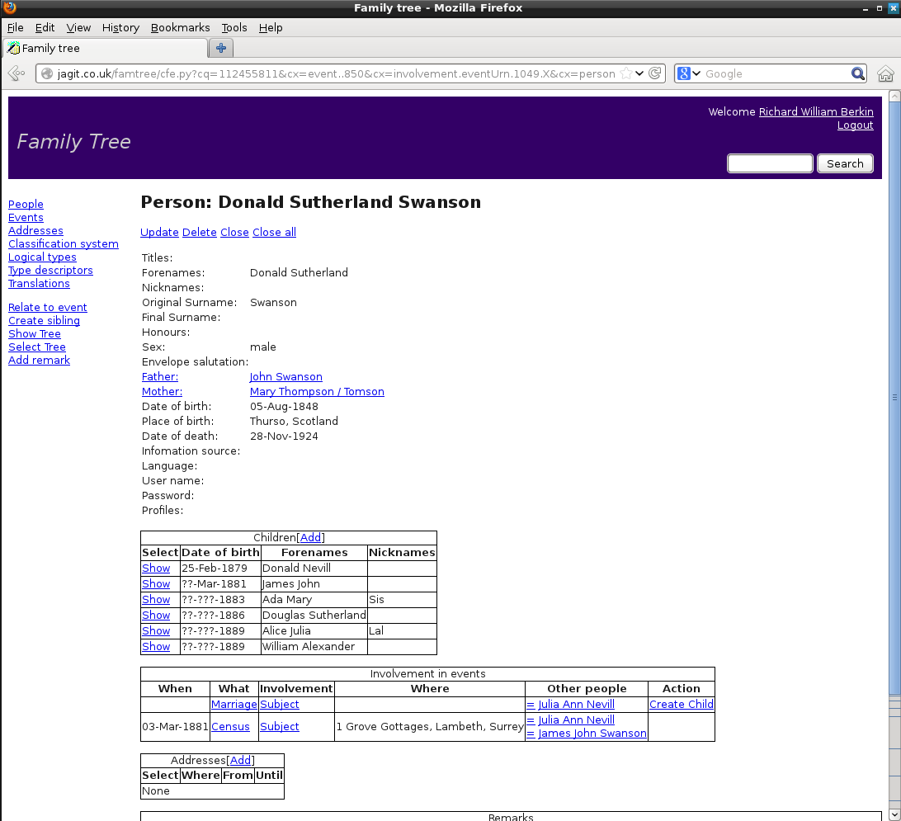Open the Tools menu
This screenshot has width=901, height=821.
coord(234,27)
